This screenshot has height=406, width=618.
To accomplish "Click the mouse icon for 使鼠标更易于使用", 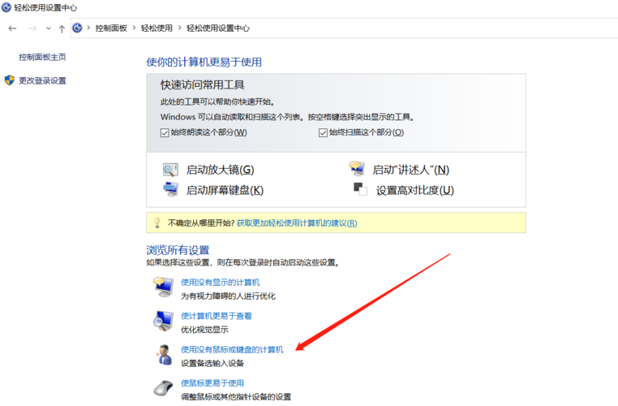I will pyautogui.click(x=163, y=388).
